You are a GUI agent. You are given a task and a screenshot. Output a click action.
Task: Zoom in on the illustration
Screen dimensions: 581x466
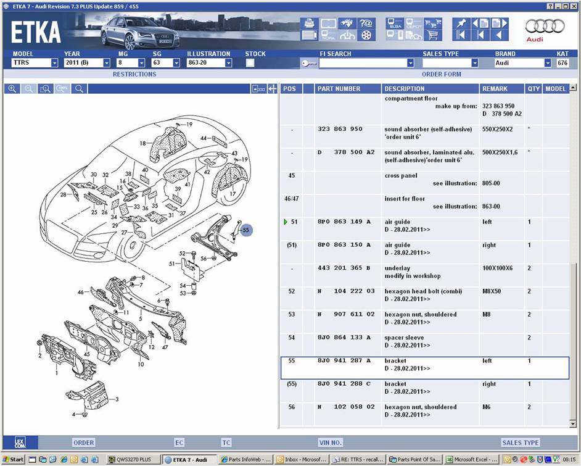(12, 89)
